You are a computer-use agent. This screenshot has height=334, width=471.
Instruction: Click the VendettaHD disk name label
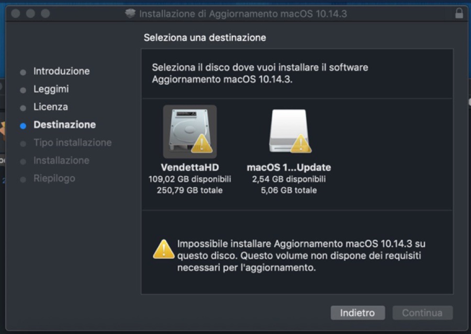coord(190,167)
